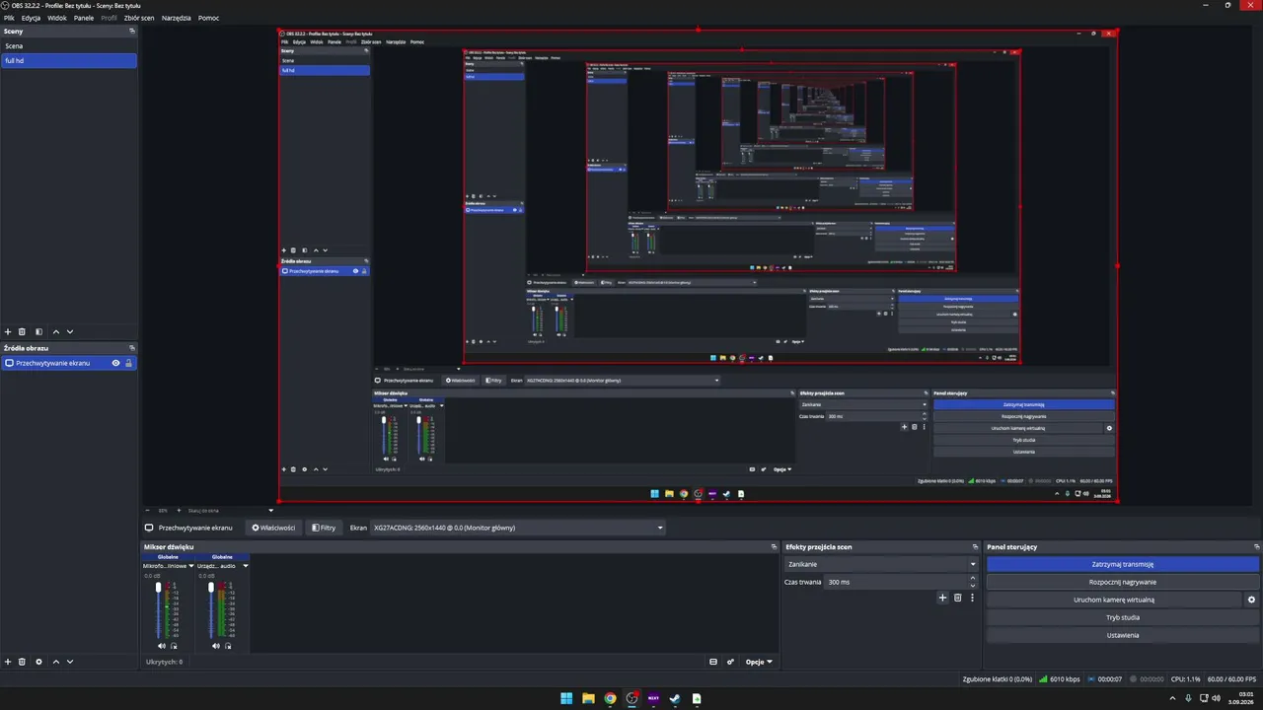Move the scene down with the Sceny down arrow

tap(69, 332)
